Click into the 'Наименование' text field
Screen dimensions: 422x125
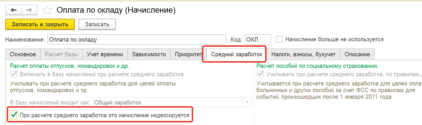click(x=136, y=40)
